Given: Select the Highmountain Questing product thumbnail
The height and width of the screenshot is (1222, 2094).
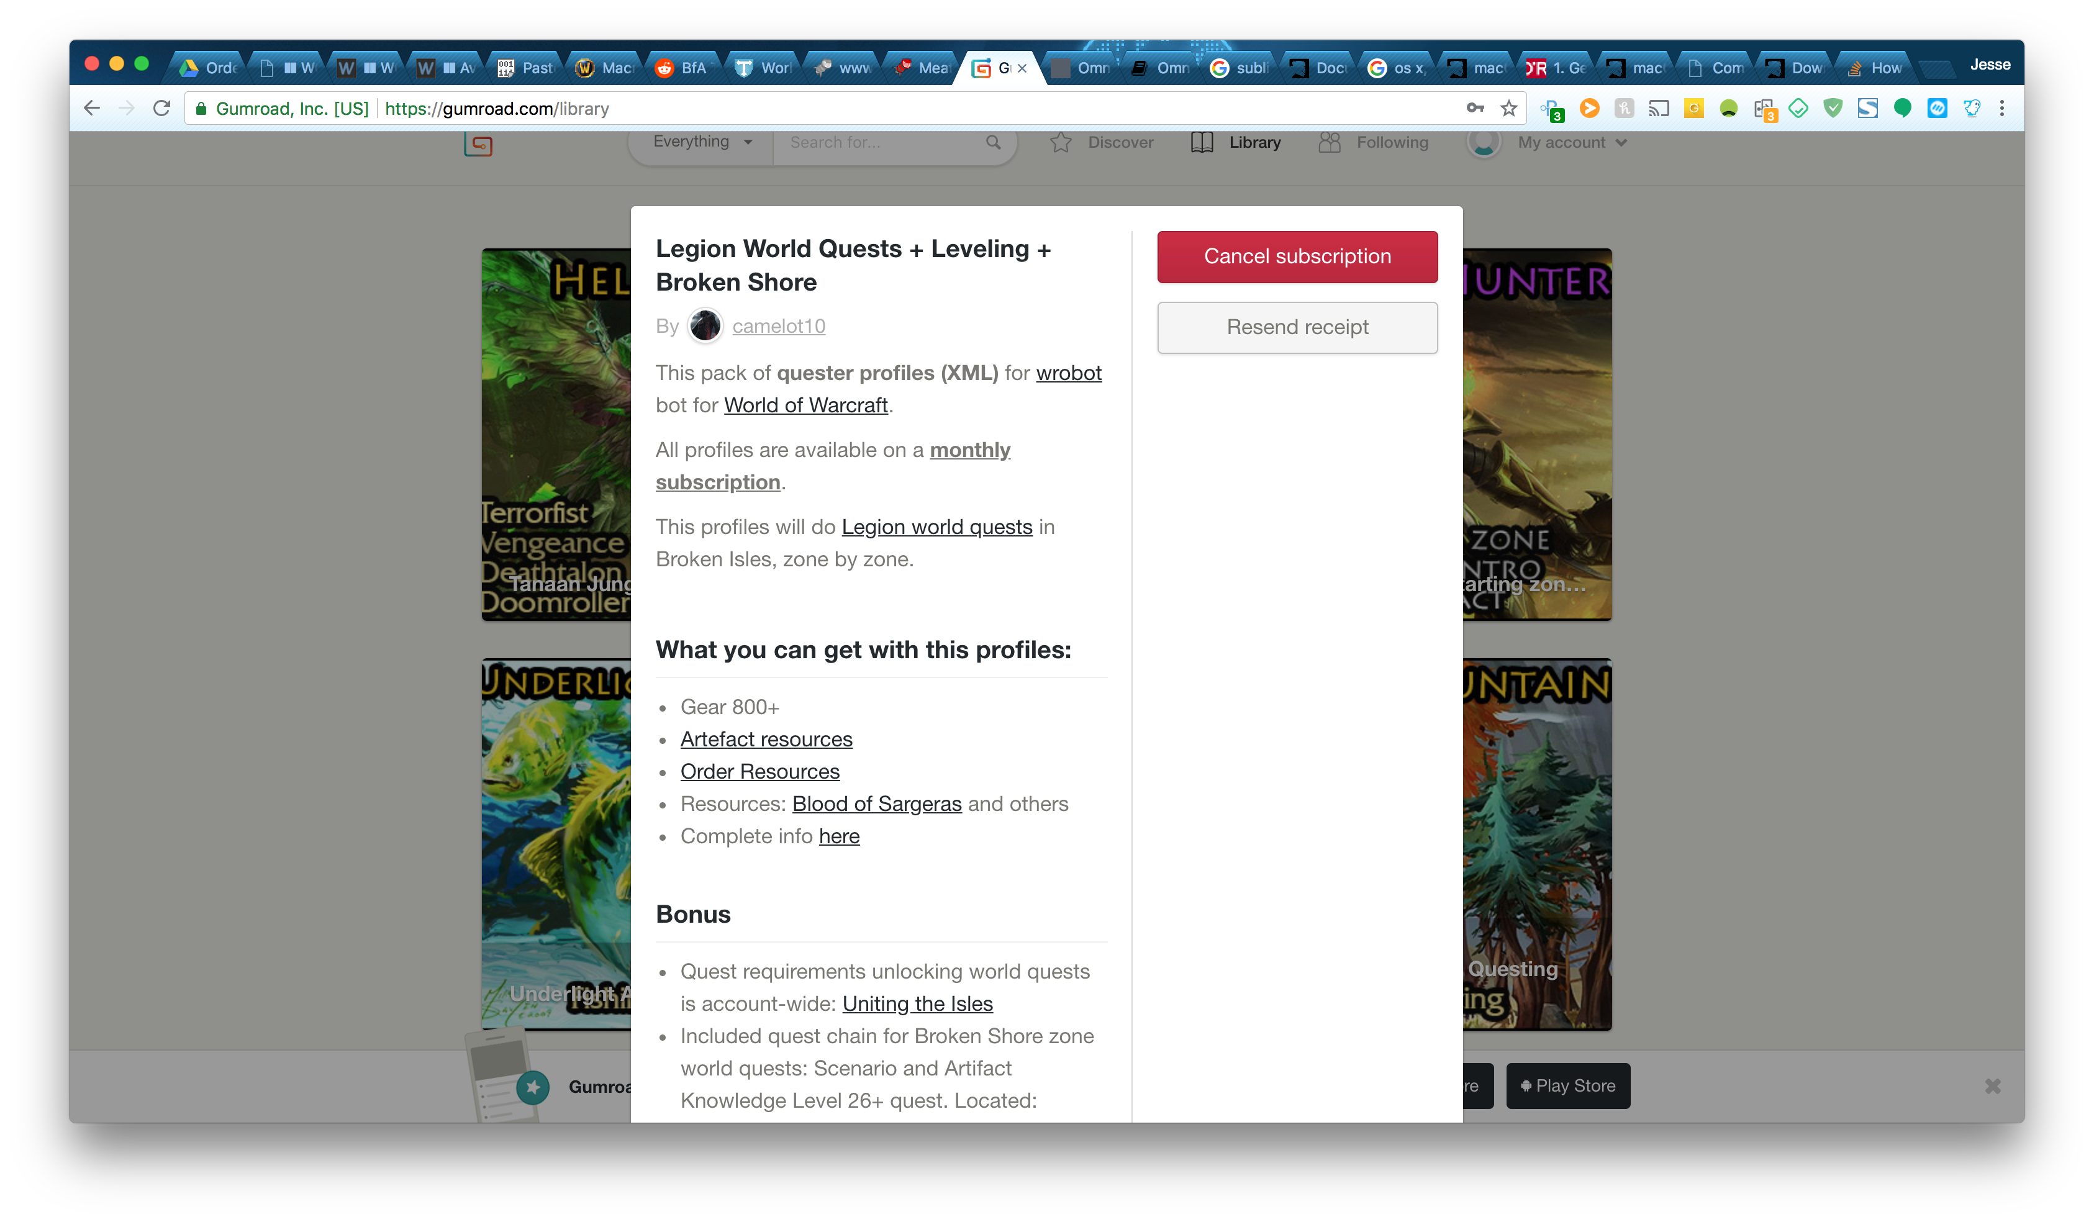Looking at the screenshot, I should click(1537, 845).
